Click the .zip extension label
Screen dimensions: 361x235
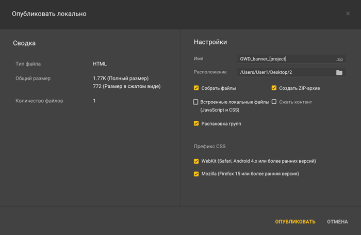coord(339,60)
